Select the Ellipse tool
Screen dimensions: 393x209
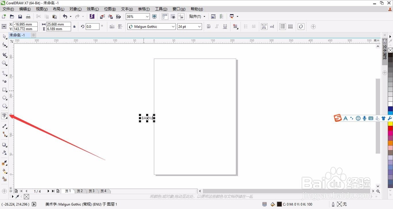click(x=4, y=98)
